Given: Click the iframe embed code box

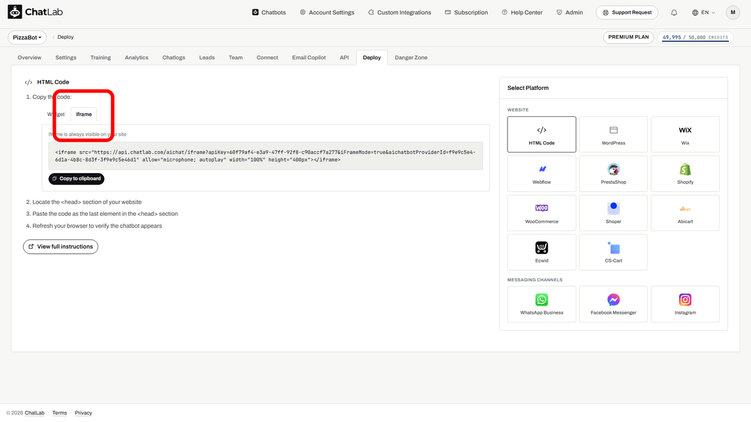Looking at the screenshot, I should (x=266, y=156).
